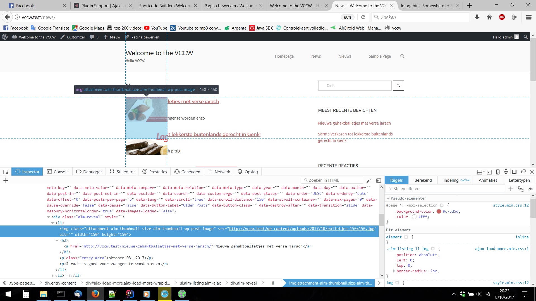The image size is (536, 301).
Task: Pick a color with the eyedropper icon
Action: pyautogui.click(x=369, y=180)
